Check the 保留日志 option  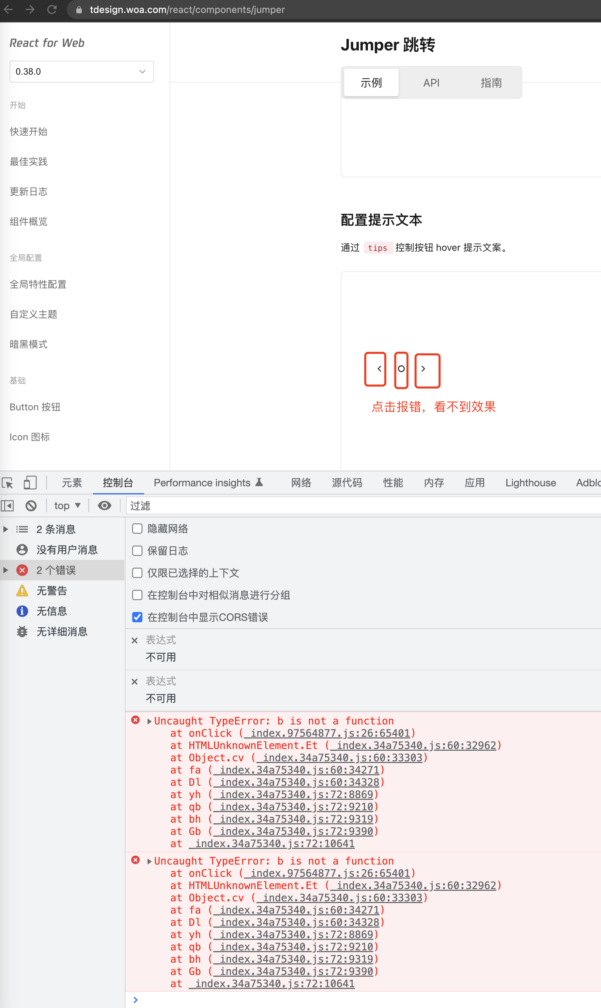(137, 551)
